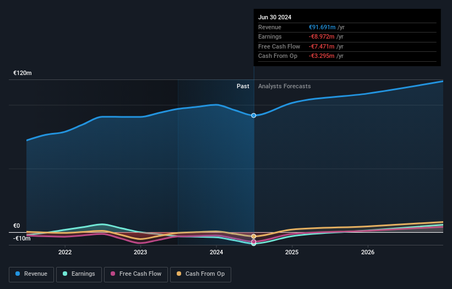Viewport: 452px width, 289px height.
Task: Click the -€10m y-axis label
Action: tap(21, 238)
